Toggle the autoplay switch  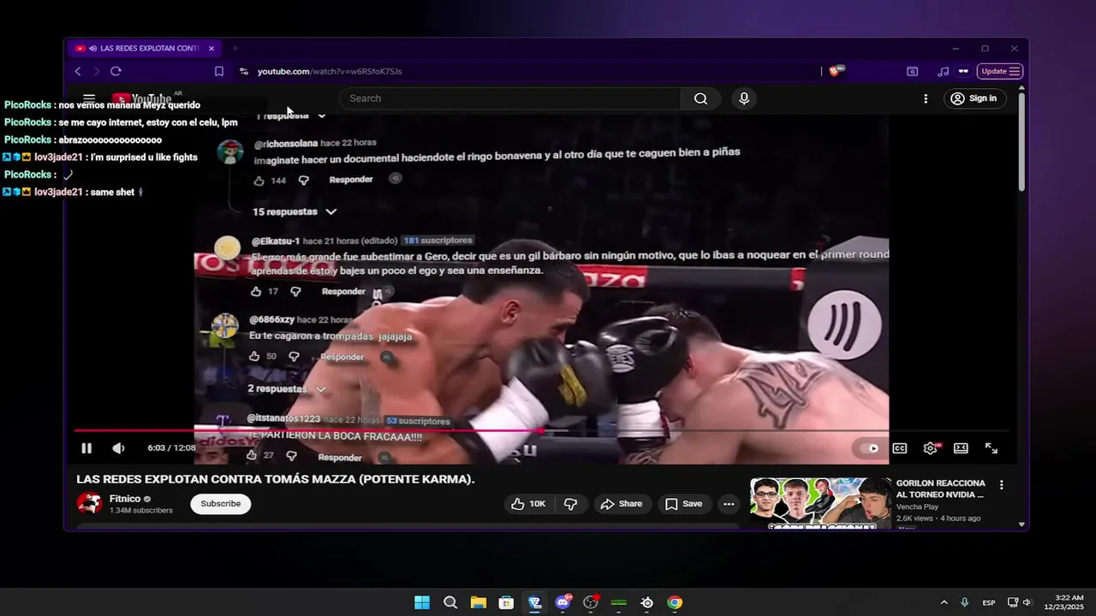pos(869,448)
